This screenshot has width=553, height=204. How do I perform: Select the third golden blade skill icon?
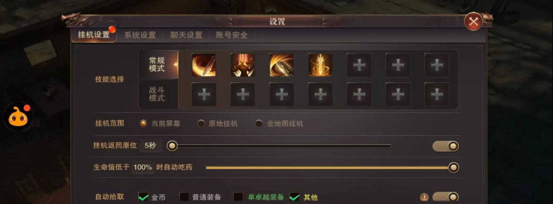click(281, 65)
